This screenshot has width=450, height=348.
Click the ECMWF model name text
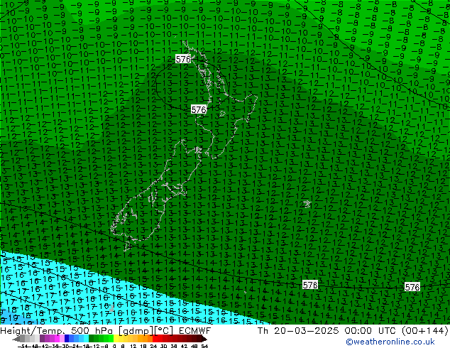tap(195, 330)
